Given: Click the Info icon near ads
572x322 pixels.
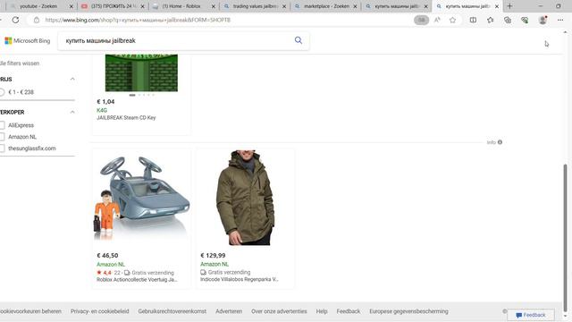Looking at the screenshot, I should pyautogui.click(x=500, y=142).
